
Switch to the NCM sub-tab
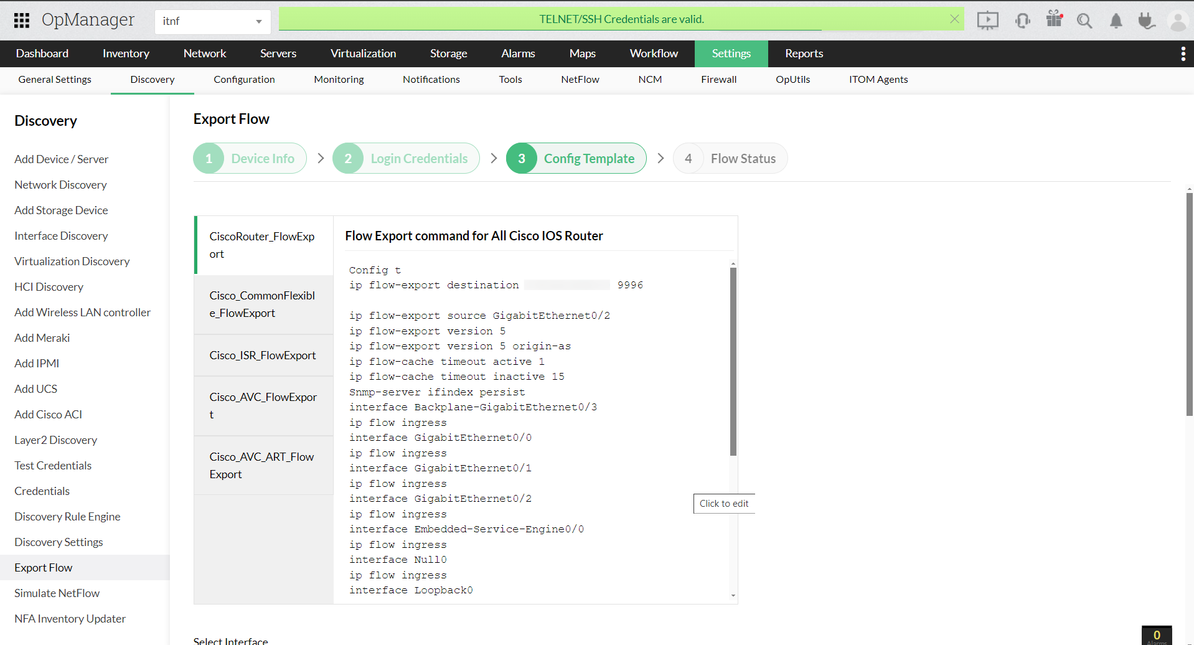tap(650, 80)
